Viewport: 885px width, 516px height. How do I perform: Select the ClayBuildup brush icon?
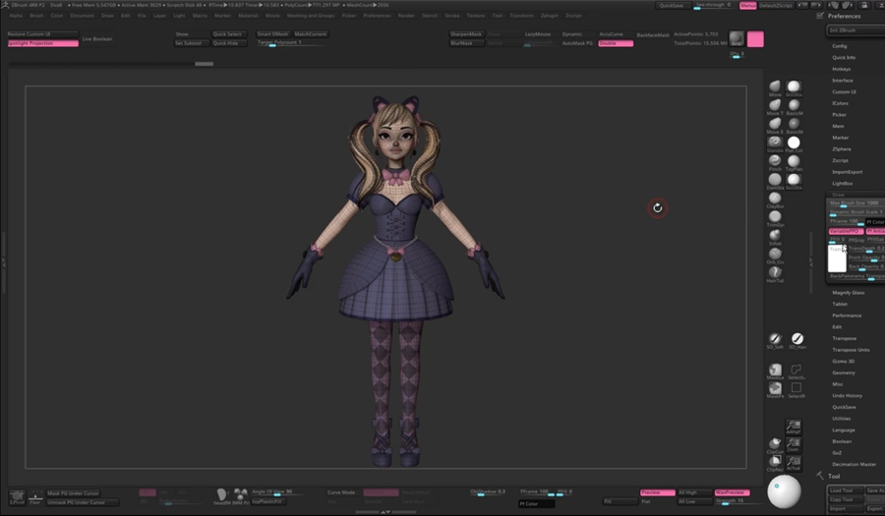(x=775, y=198)
